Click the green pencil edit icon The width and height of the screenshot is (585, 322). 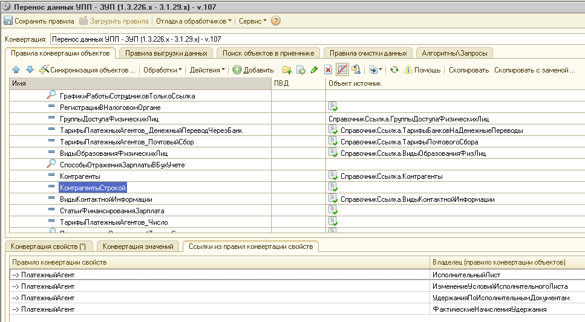314,69
